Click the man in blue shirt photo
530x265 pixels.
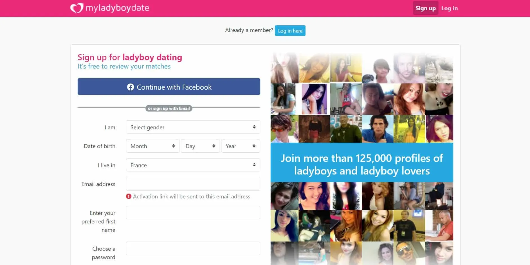(377, 129)
